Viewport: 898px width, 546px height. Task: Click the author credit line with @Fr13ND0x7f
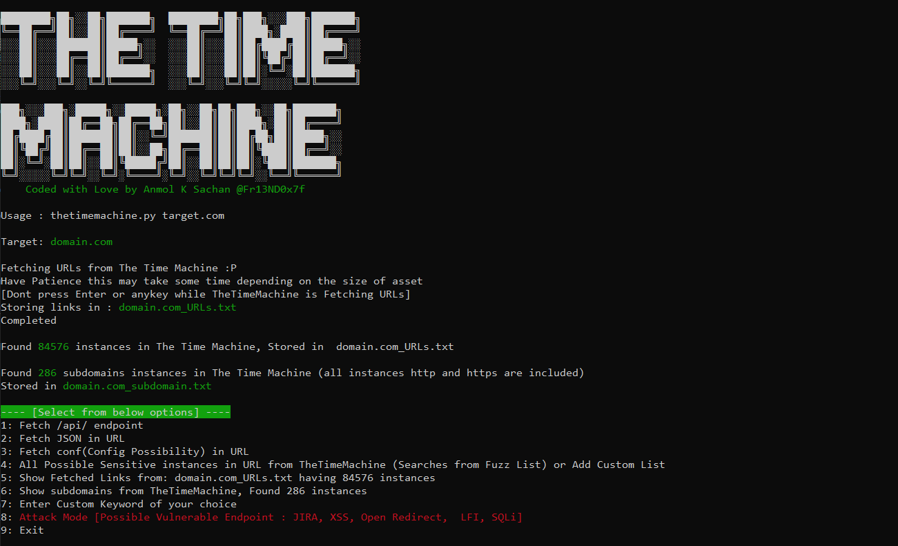click(x=165, y=189)
